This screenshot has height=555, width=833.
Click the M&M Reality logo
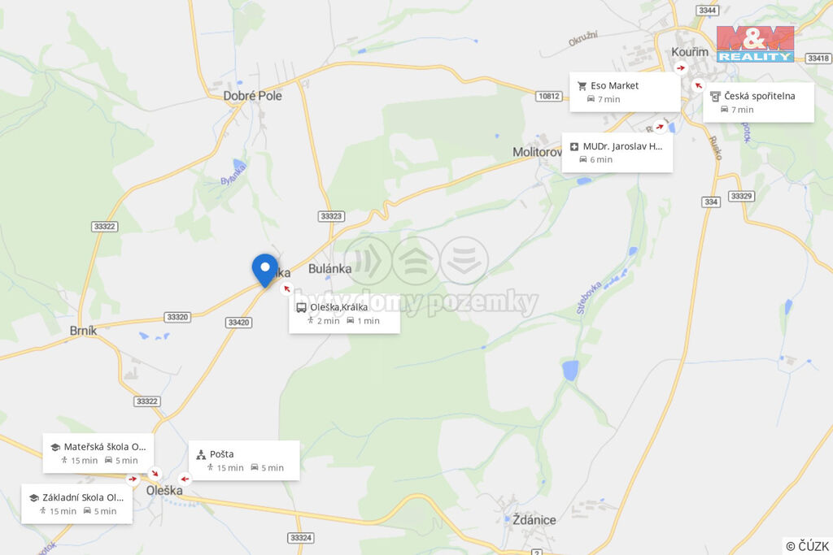click(755, 44)
